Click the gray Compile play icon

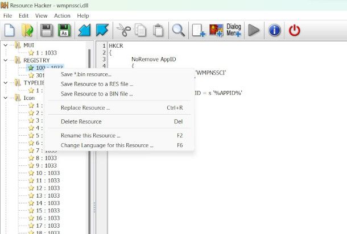pyautogui.click(x=254, y=30)
